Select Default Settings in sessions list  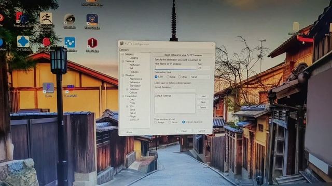tap(163, 96)
